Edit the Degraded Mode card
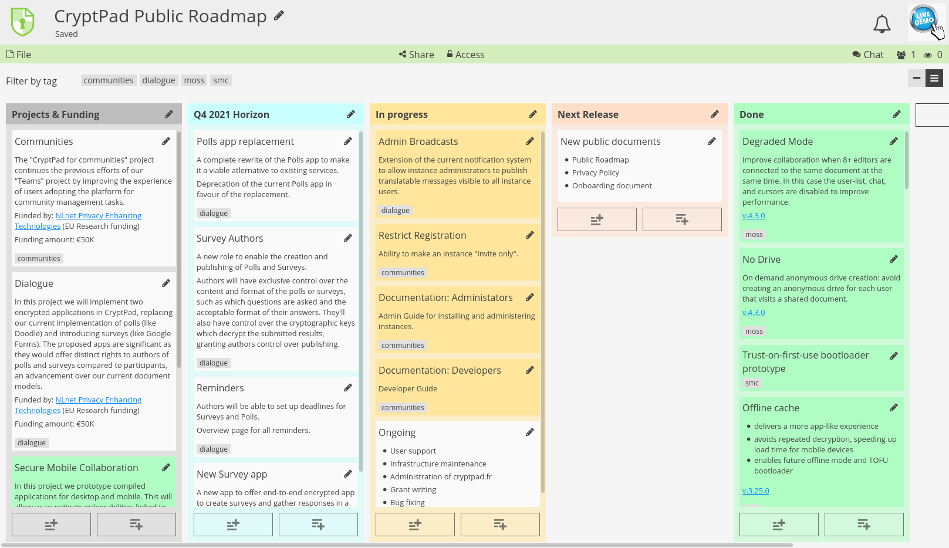 (894, 141)
